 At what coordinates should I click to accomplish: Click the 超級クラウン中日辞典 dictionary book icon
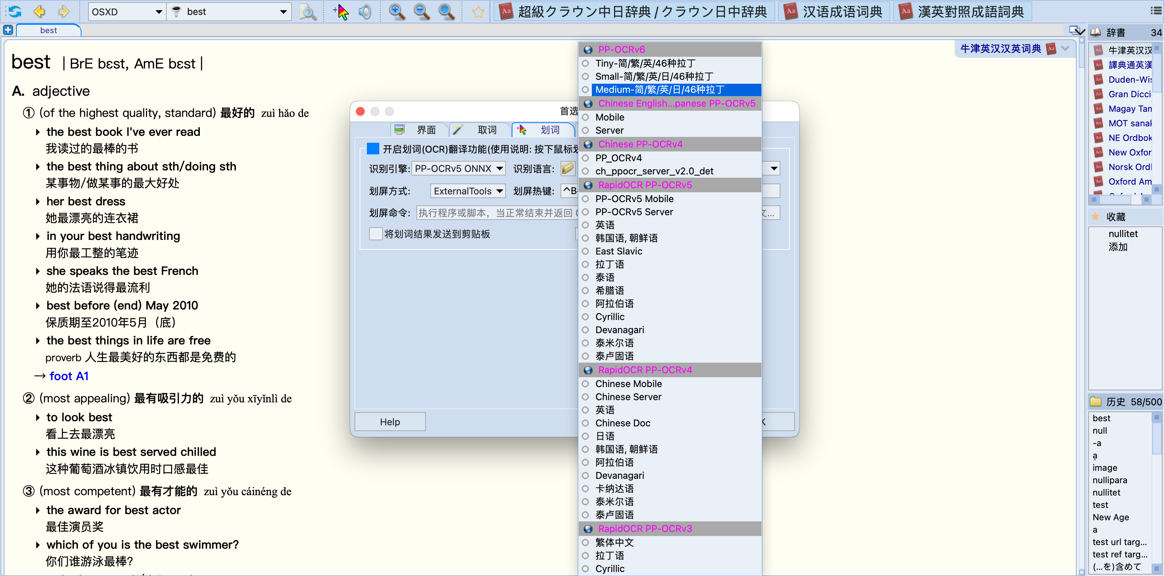click(507, 12)
